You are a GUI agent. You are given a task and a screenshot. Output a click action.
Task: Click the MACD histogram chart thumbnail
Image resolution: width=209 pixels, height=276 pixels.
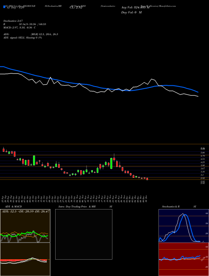(x=25, y=259)
